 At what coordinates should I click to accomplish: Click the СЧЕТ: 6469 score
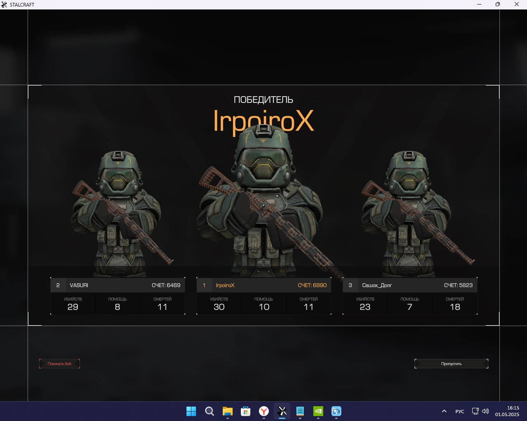click(x=166, y=285)
